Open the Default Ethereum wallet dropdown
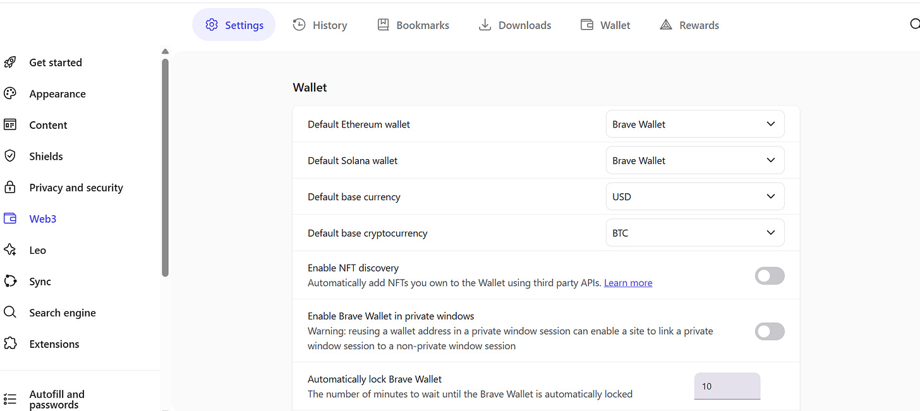920x411 pixels. click(x=695, y=124)
